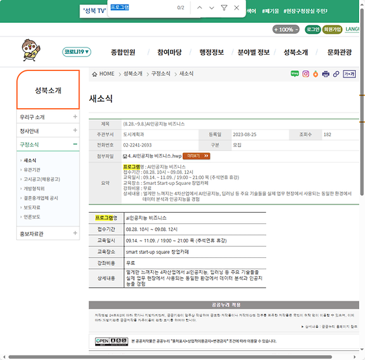365x360 pixels.
Task: Go to next find result
Action: (212, 8)
